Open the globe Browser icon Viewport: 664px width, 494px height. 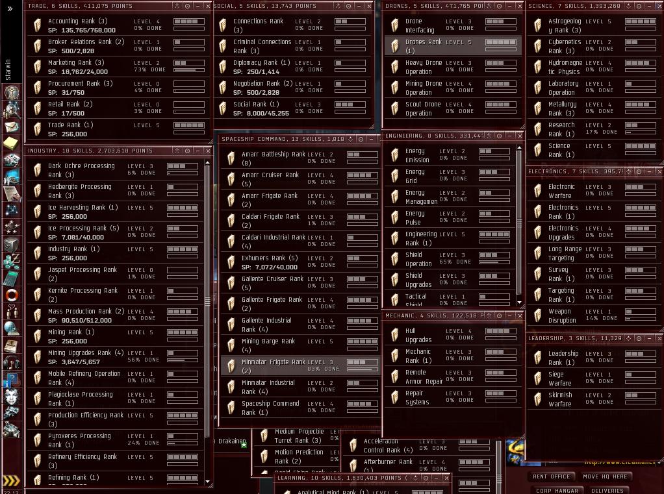pos(12,328)
